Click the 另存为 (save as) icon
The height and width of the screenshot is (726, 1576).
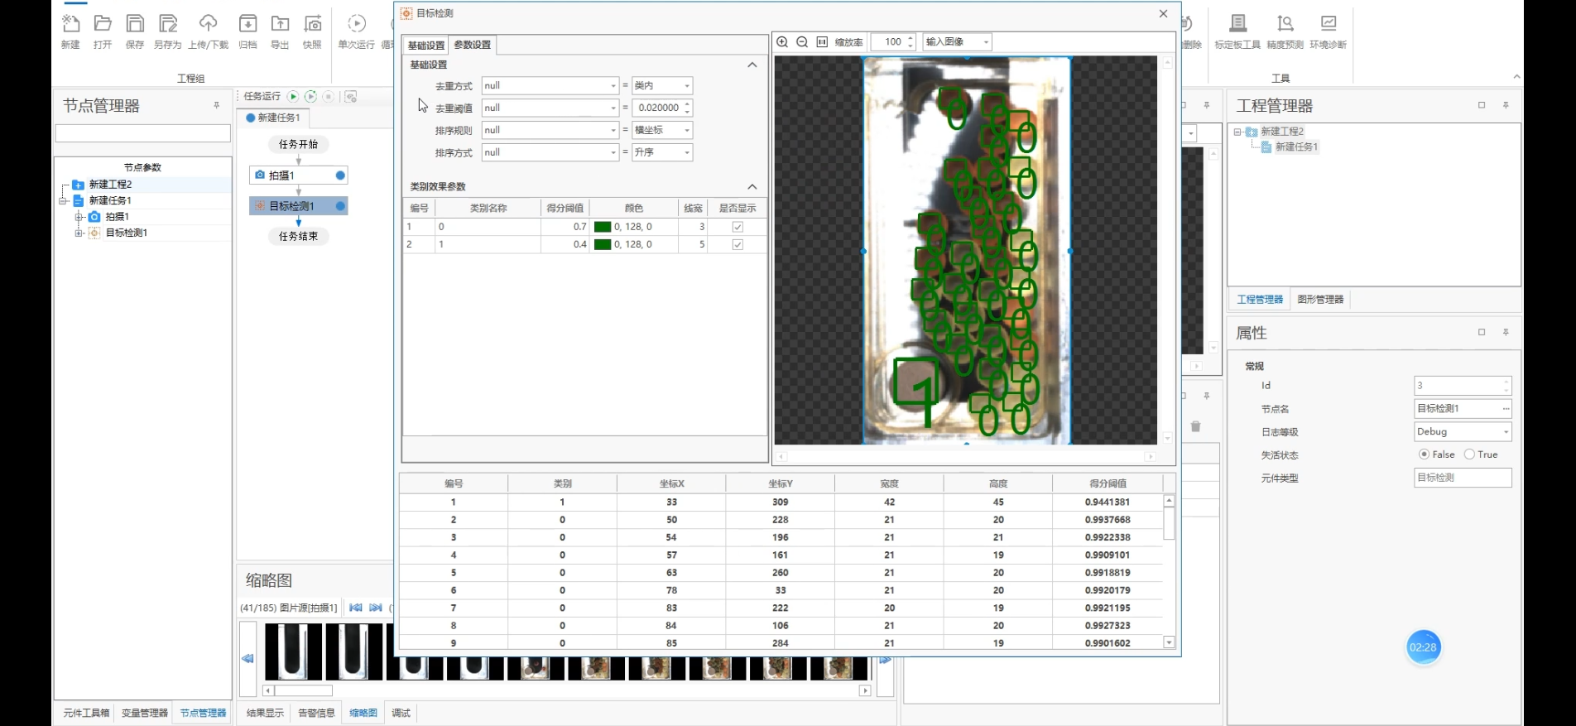point(168,23)
